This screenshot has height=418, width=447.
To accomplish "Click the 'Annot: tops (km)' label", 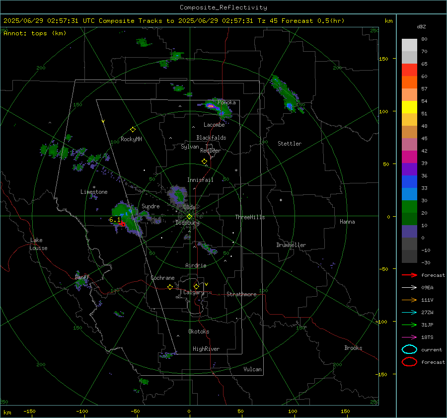I will click(x=35, y=33).
